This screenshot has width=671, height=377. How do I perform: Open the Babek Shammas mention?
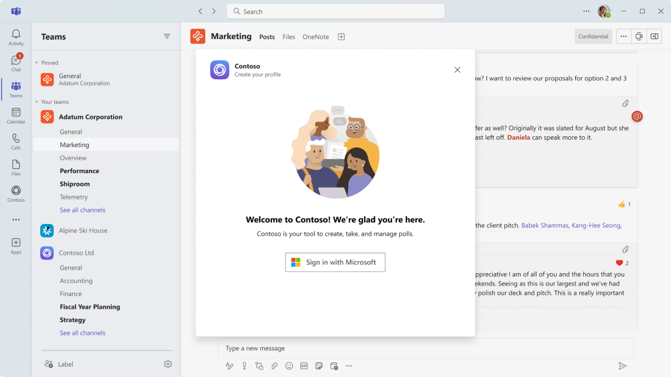coord(545,226)
